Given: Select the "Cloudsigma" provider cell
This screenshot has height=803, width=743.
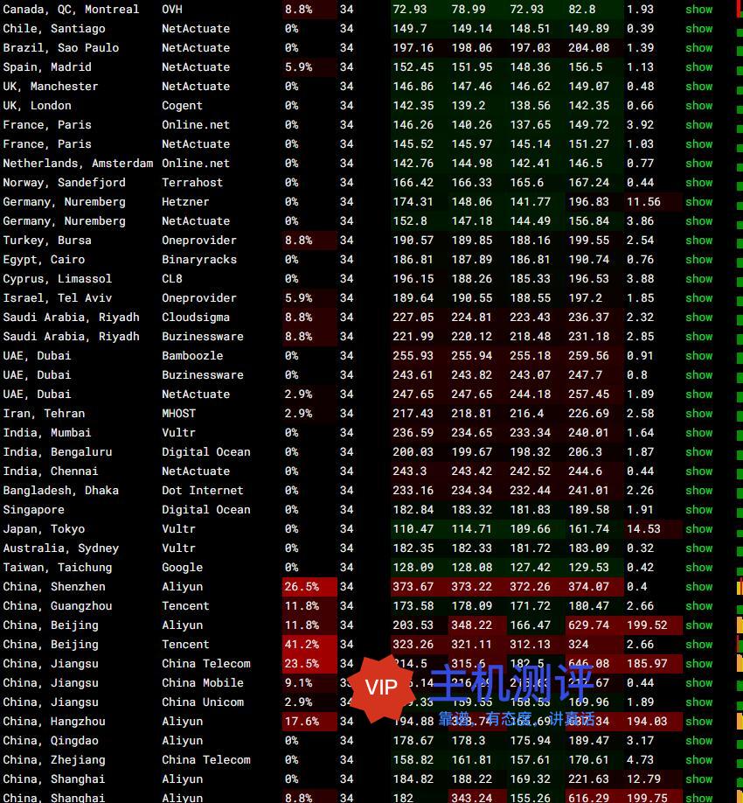Looking at the screenshot, I should (196, 318).
